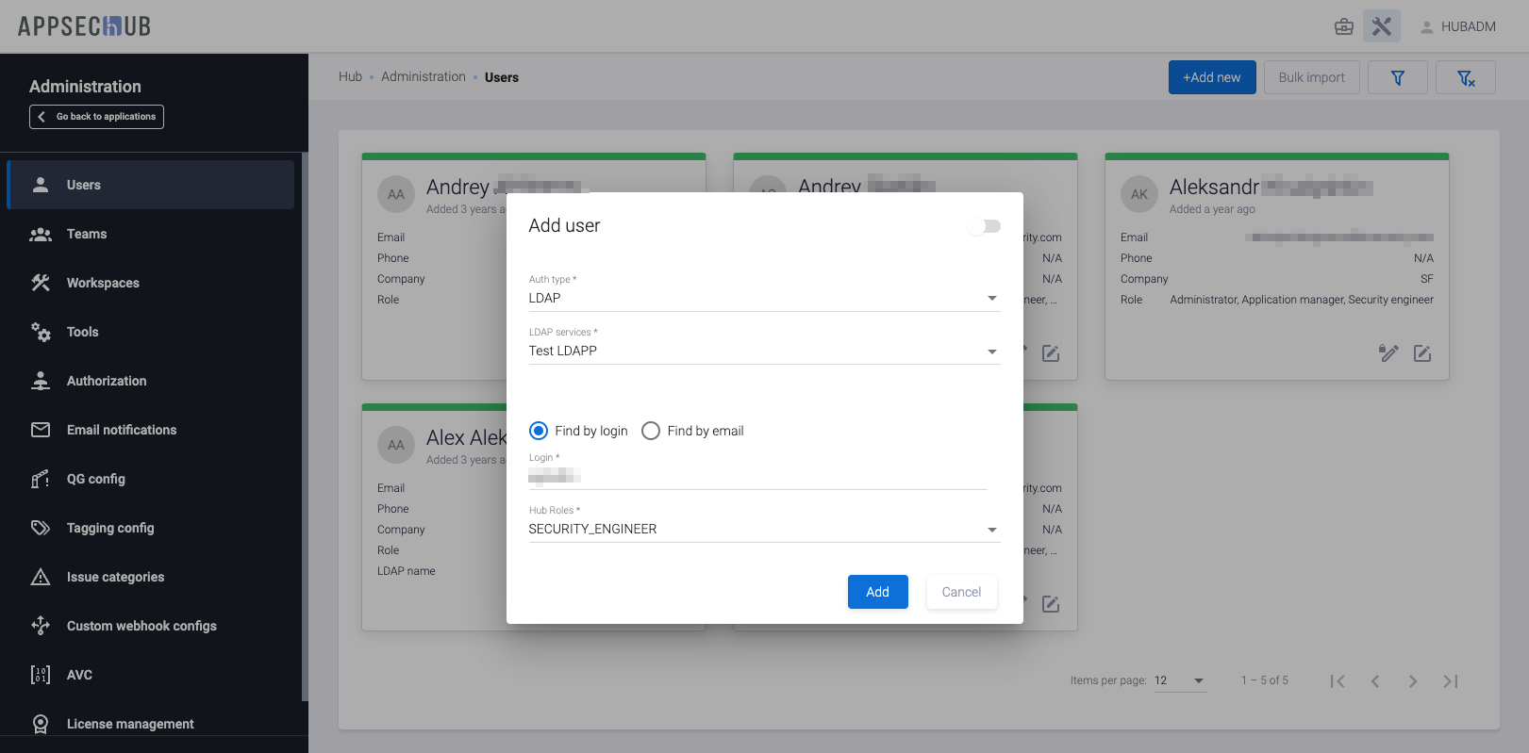Jump to last page of users

click(1450, 681)
